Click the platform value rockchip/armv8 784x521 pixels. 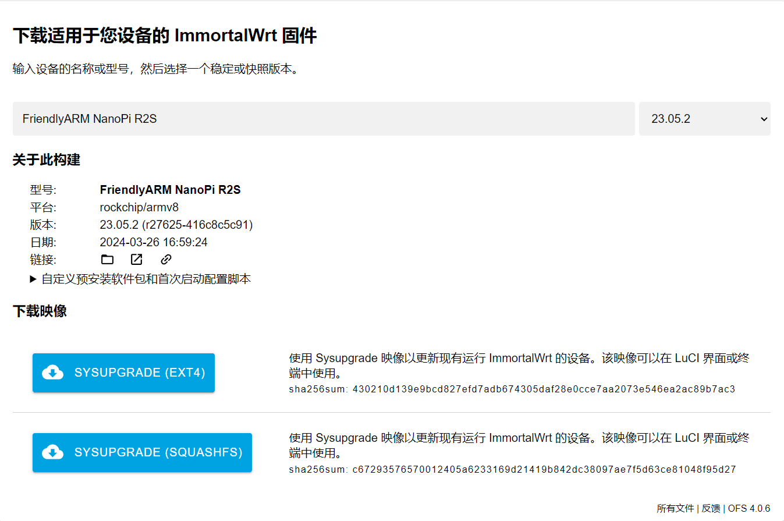(139, 207)
